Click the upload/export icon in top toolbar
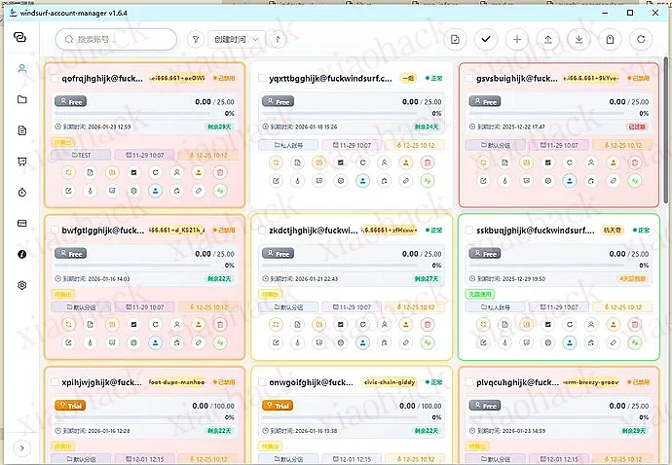Viewport: 672px width, 465px height. [x=547, y=40]
